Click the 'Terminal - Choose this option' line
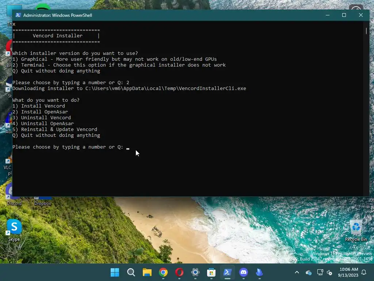 (x=119, y=65)
